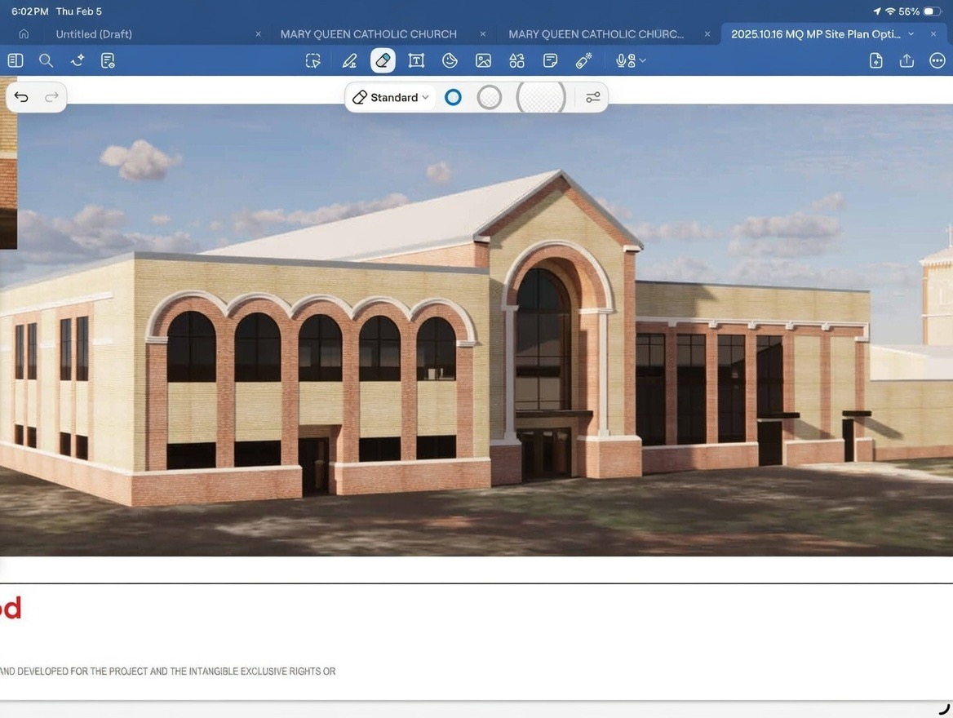Open the Shapes tool
This screenshot has height=718, width=953.
[450, 60]
